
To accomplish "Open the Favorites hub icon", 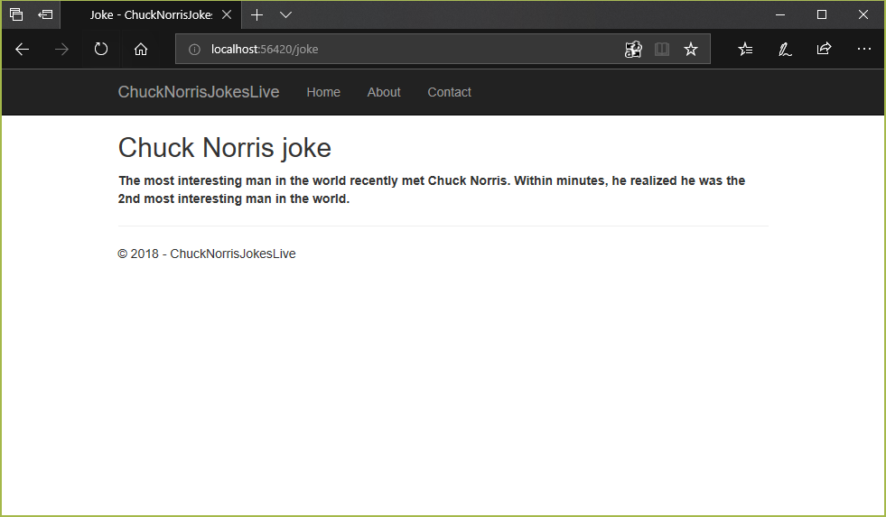I will coord(745,50).
